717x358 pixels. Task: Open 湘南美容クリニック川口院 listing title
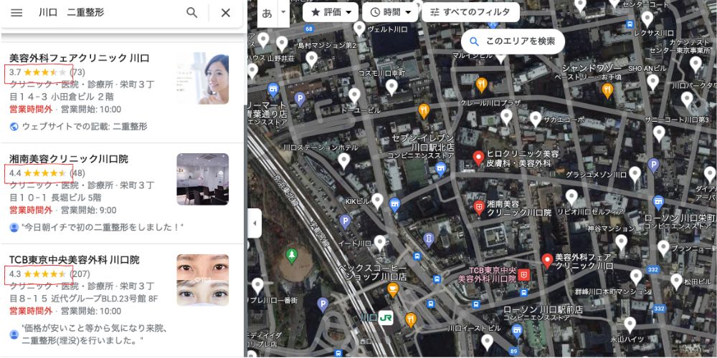tap(69, 159)
